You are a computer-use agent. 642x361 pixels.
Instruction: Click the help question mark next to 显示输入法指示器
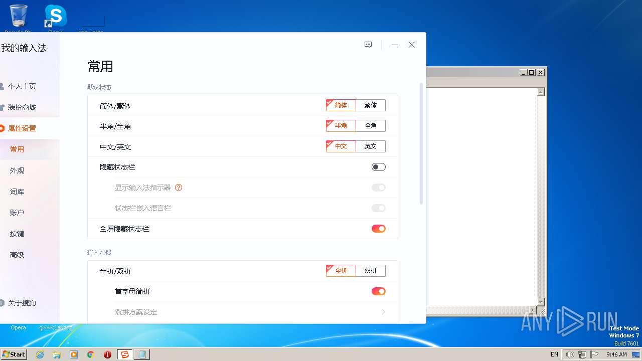point(179,188)
